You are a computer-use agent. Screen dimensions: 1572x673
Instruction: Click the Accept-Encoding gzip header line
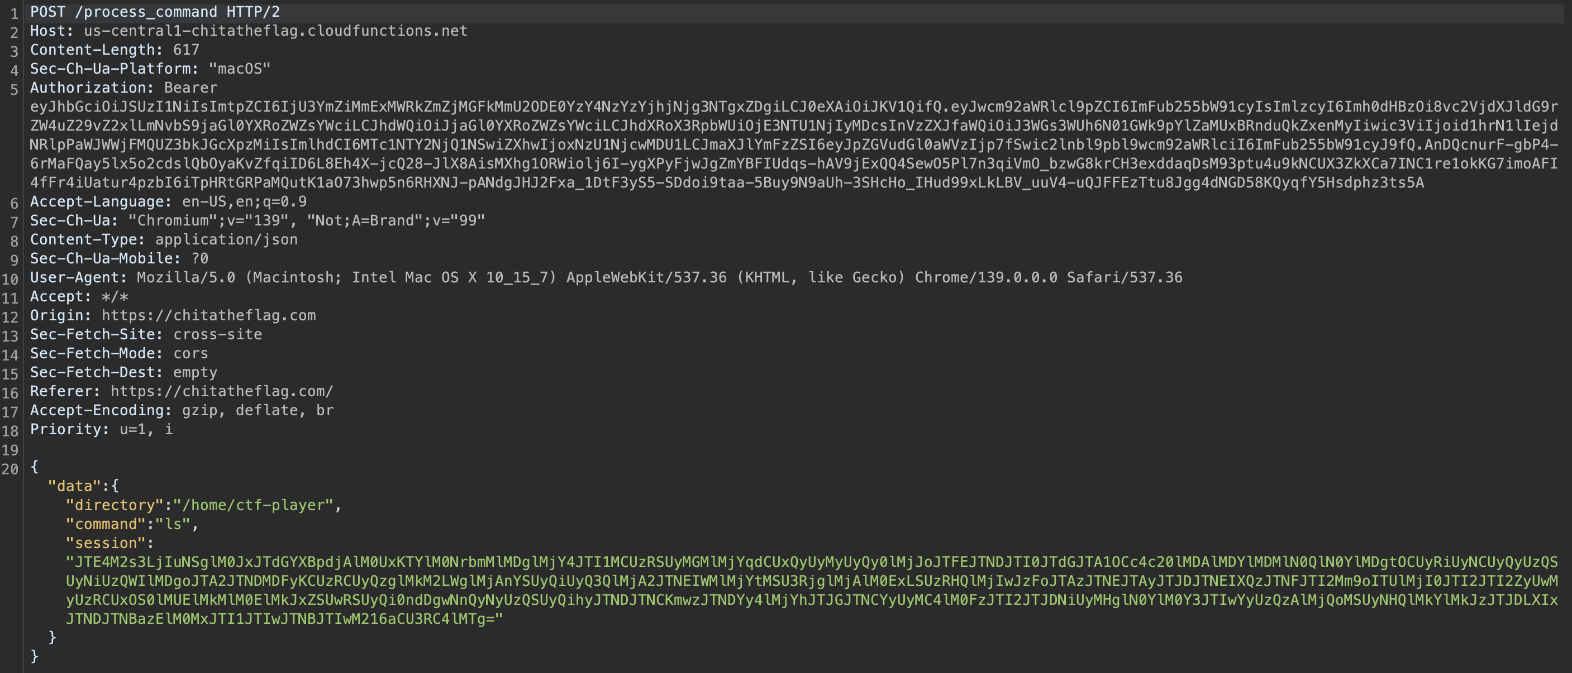[182, 410]
